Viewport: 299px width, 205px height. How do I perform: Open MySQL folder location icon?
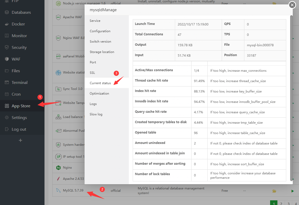274,191
